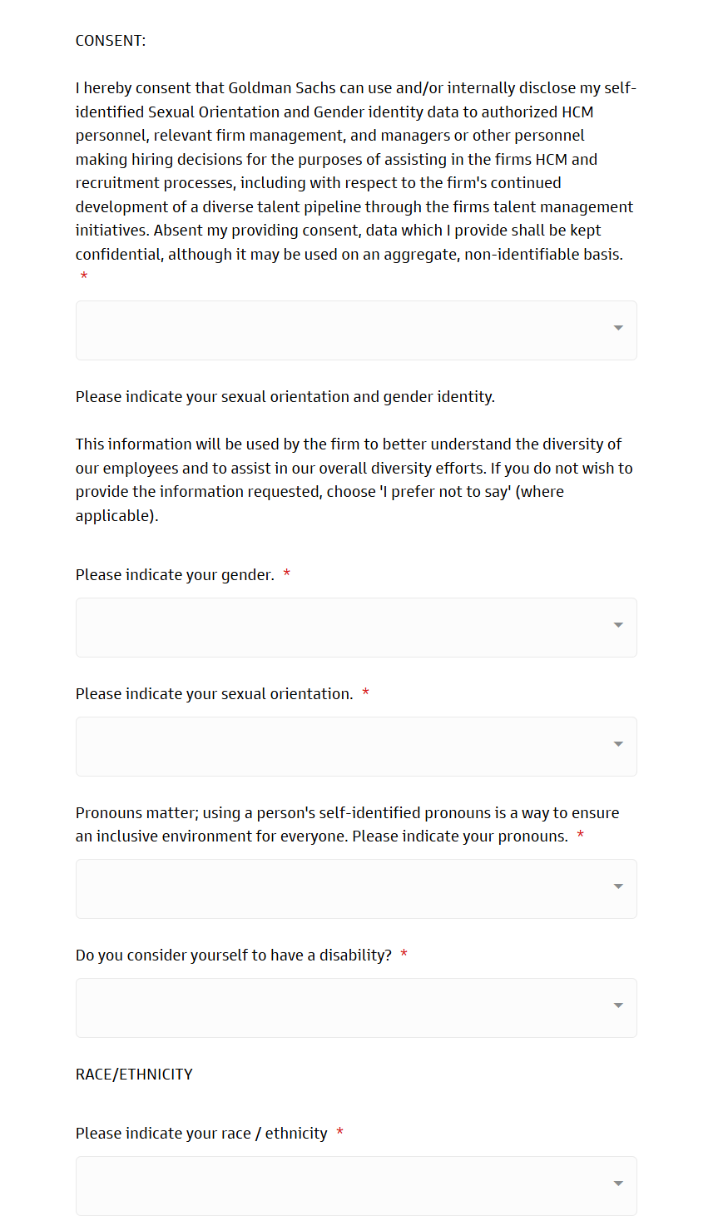
Task: Click the caret arrow in disability field
Action: 618,1005
